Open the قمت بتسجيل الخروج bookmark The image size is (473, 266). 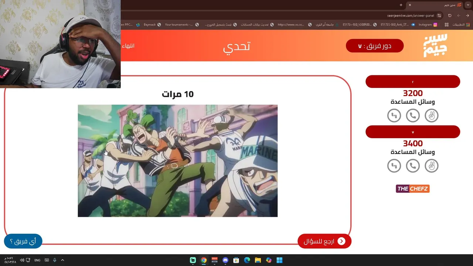(221, 25)
